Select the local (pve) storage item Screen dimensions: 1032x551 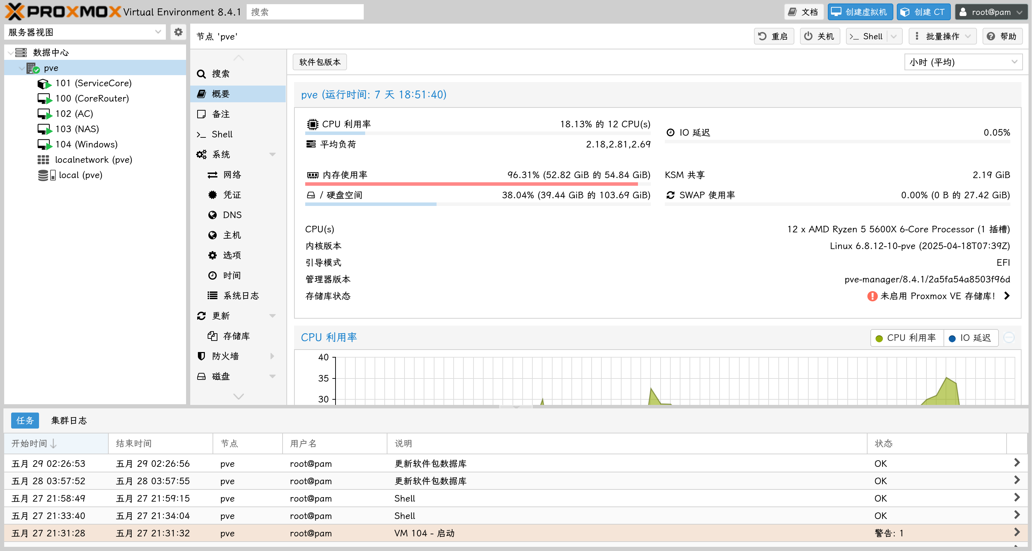tap(80, 175)
